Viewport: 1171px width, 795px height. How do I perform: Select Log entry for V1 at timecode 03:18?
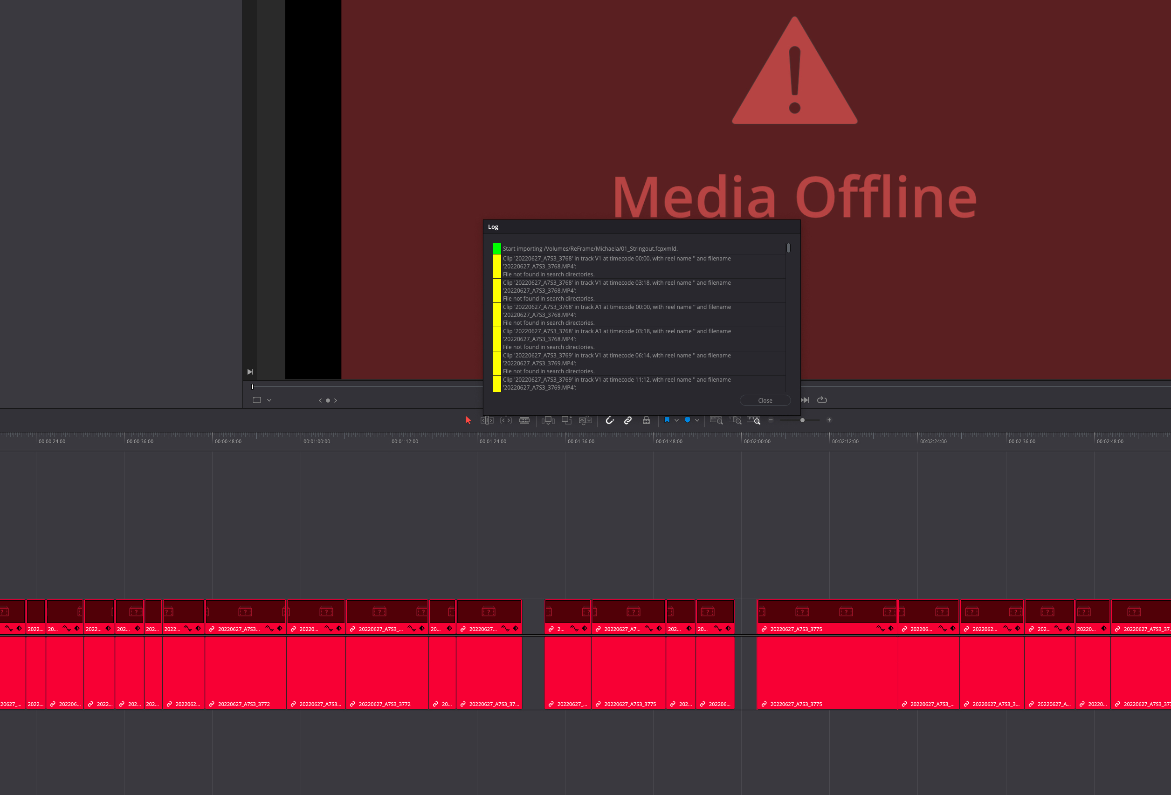coord(639,291)
